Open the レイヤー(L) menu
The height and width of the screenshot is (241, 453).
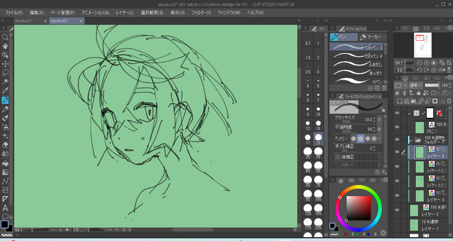click(x=125, y=12)
